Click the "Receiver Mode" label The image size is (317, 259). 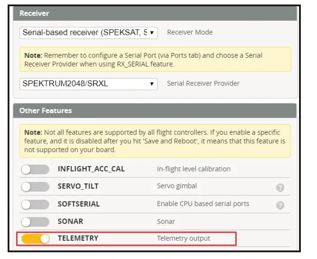(189, 32)
